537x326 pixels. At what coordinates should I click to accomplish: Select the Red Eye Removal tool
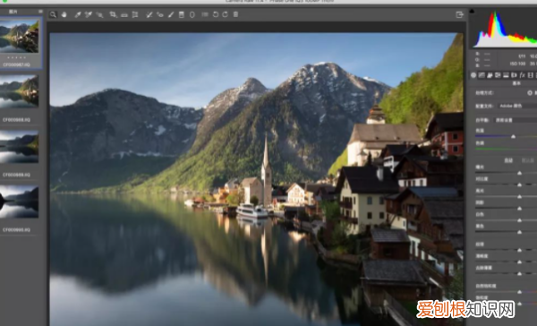pyautogui.click(x=160, y=14)
